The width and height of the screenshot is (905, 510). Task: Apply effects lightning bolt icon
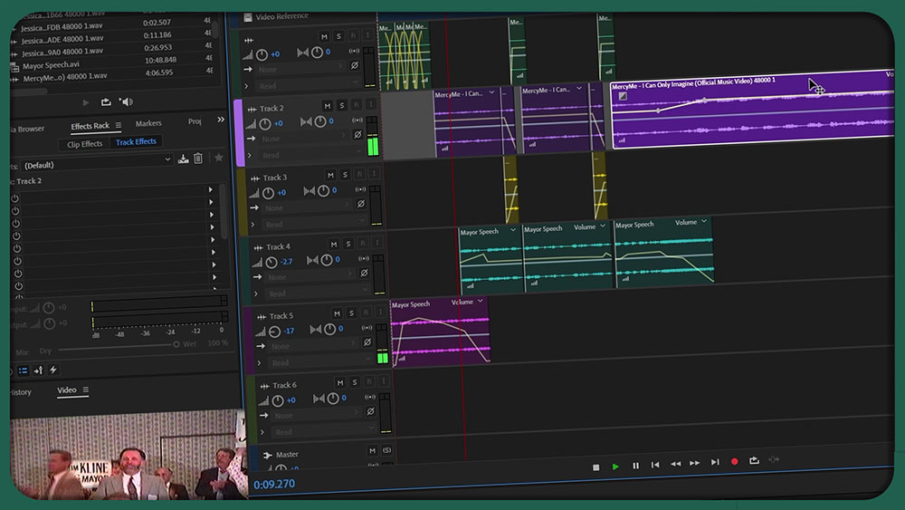53,370
